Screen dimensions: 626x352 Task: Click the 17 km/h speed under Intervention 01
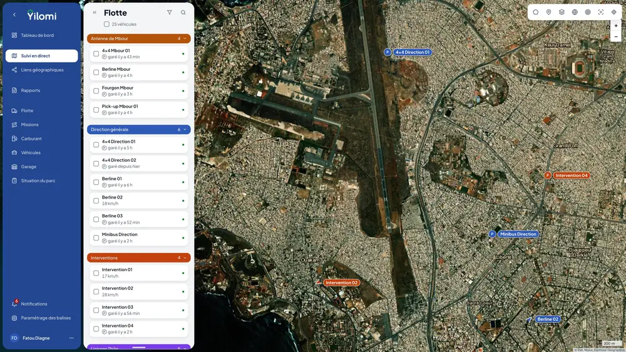pyautogui.click(x=110, y=276)
